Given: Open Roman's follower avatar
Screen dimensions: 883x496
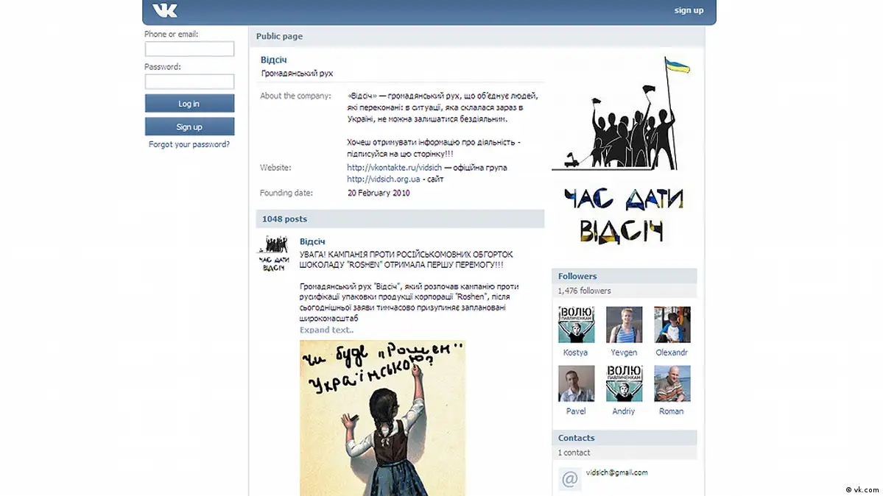Looking at the screenshot, I should [672, 383].
